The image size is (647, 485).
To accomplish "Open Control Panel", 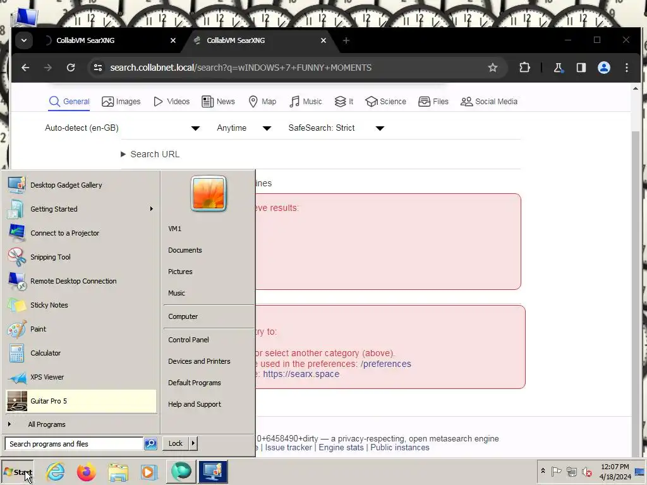I will click(188, 340).
